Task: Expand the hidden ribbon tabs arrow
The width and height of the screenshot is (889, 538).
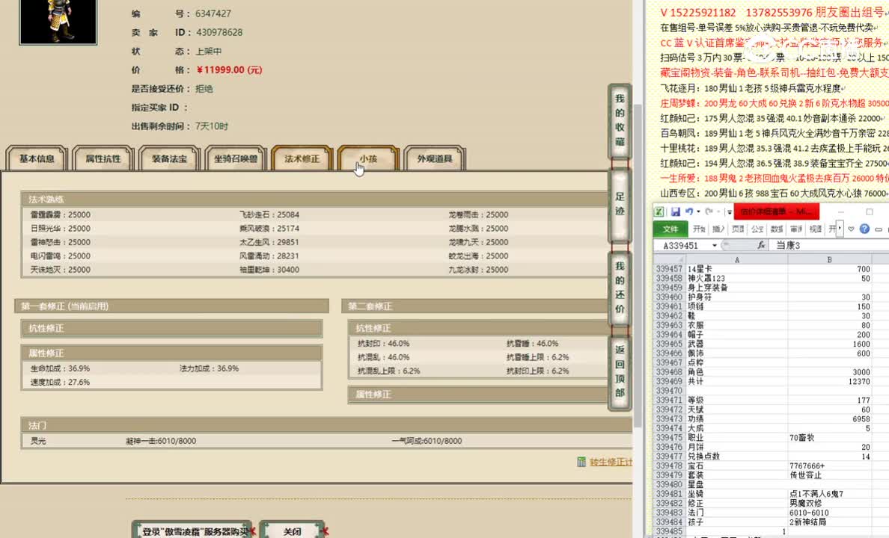Action: [x=838, y=228]
